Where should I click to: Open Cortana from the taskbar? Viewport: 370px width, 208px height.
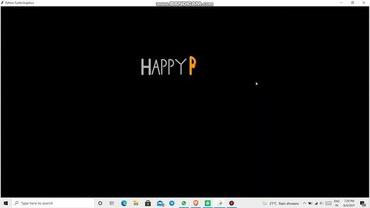coord(100,203)
